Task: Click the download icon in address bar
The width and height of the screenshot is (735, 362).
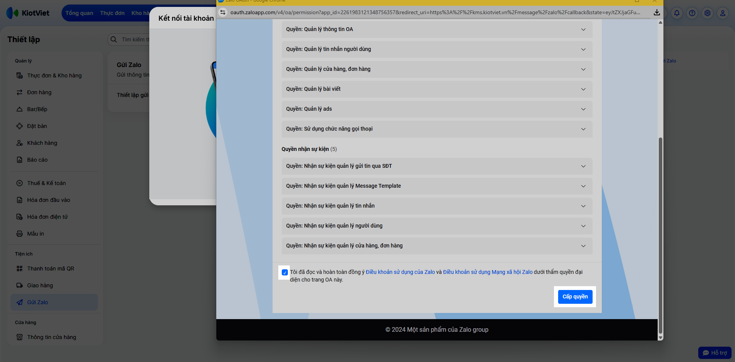Action: point(657,12)
